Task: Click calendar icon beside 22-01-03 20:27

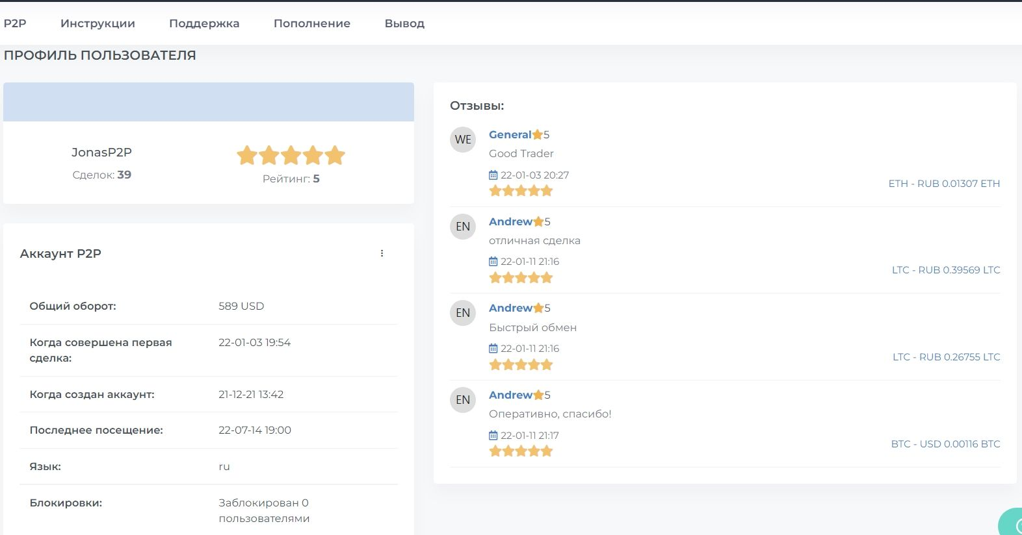Action: click(x=493, y=175)
